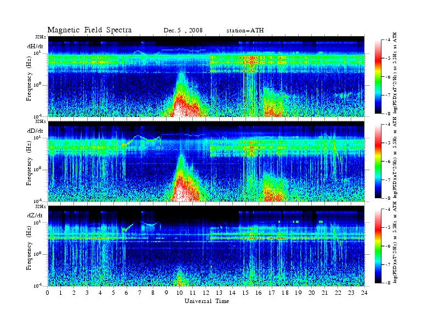Click inside the dZ/dt spectrogram plot
434x336 pixels.
(206, 246)
